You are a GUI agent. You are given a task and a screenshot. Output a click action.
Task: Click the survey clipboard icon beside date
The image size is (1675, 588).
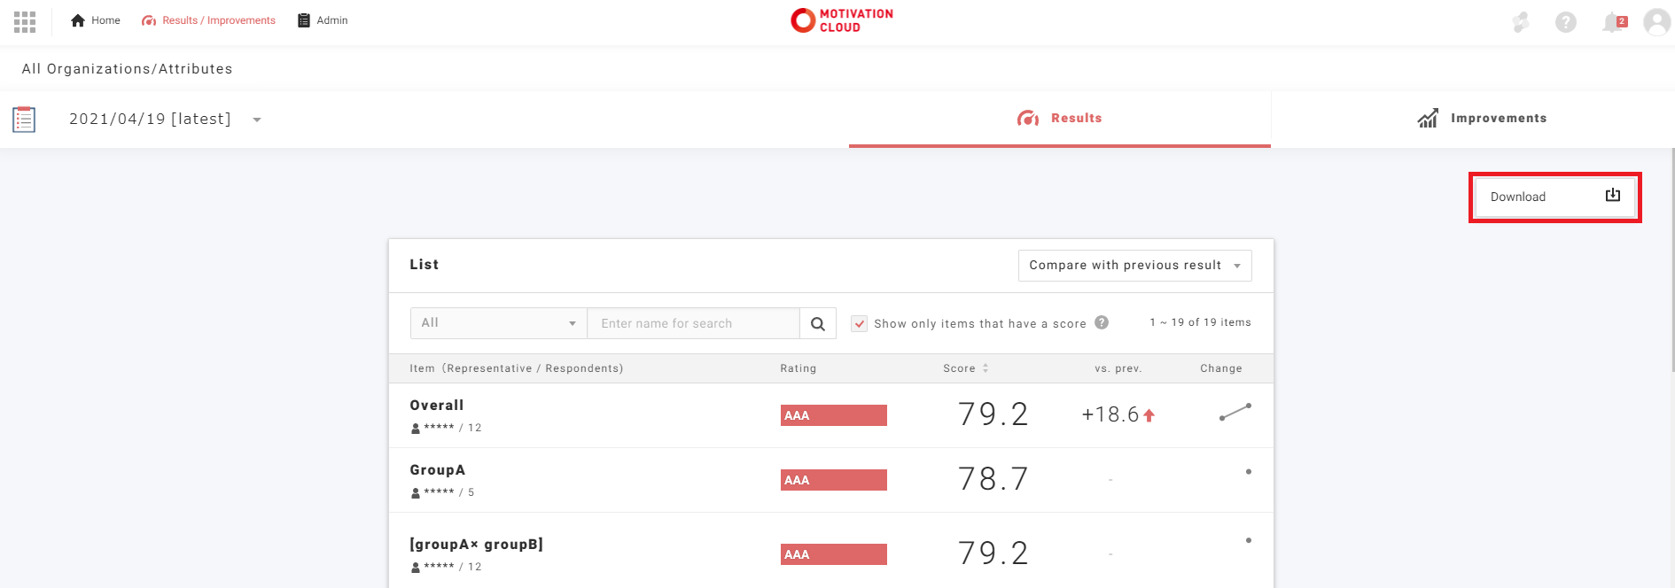(24, 120)
